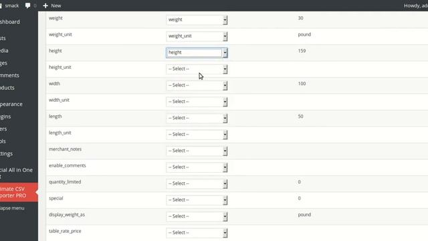Screen dimensions: 428x241
Task: Open the Howdy account menu
Action: 416,5
